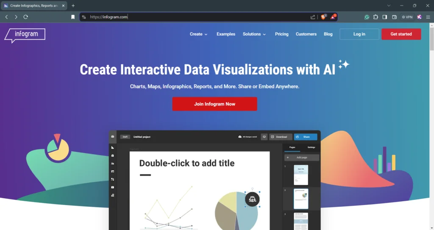434x230 pixels.
Task: Open the Customers page
Action: 306,34
